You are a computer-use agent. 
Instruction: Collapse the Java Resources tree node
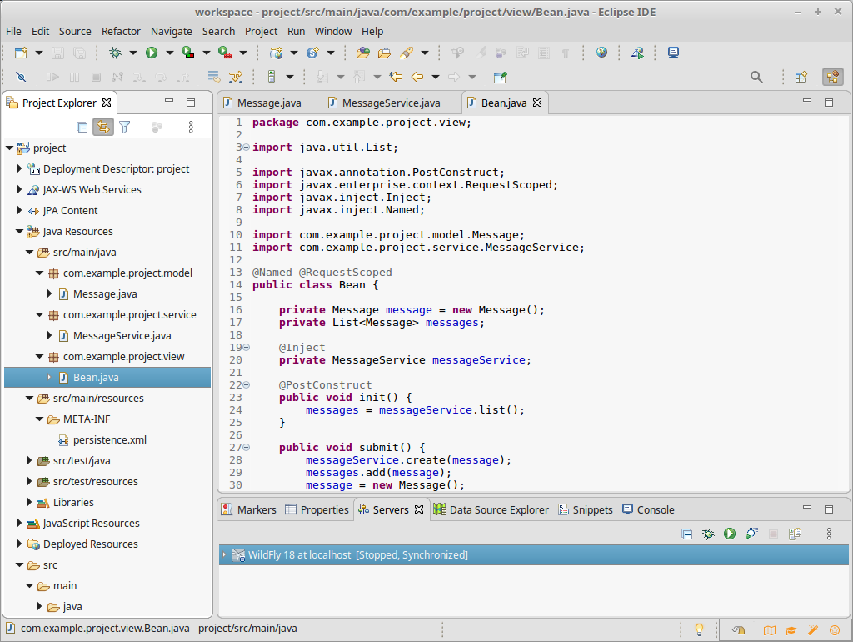tap(20, 232)
